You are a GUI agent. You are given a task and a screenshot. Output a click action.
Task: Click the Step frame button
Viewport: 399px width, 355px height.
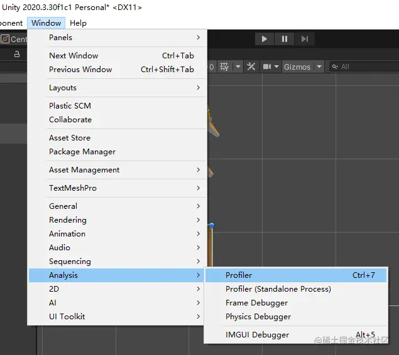point(304,39)
